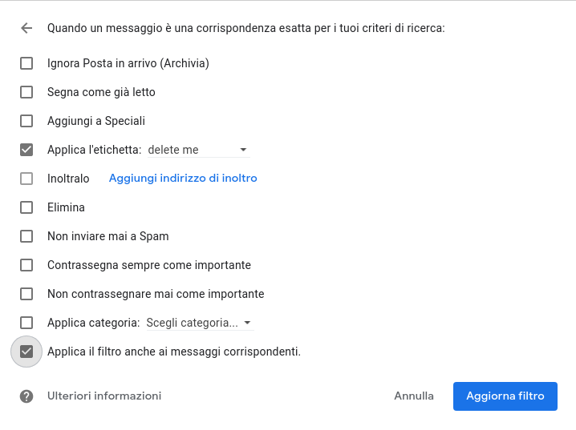
Task: Open the 'delete me' label dropdown
Action: click(x=199, y=150)
